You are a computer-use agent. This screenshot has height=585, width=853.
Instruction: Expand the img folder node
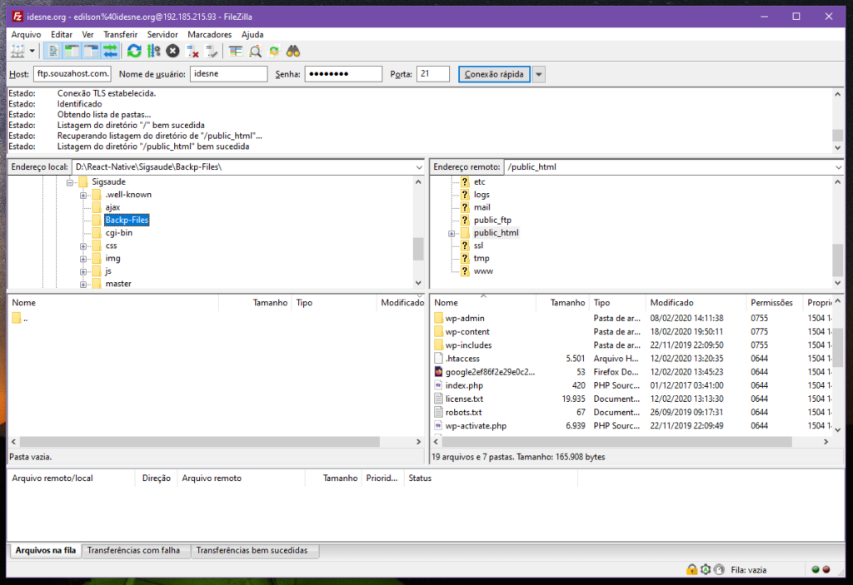[83, 259]
